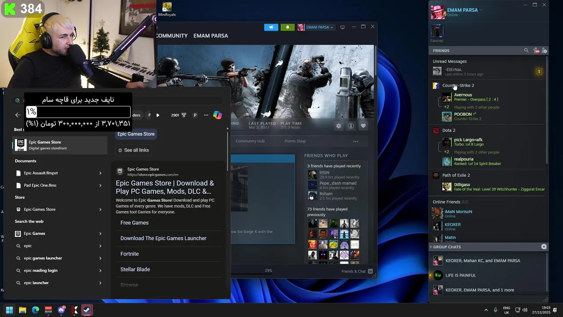563x317 pixels.
Task: Select Epic Games Store best match
Action: [x=59, y=145]
